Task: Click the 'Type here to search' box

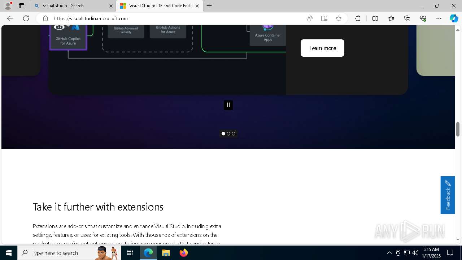Action: [69, 253]
